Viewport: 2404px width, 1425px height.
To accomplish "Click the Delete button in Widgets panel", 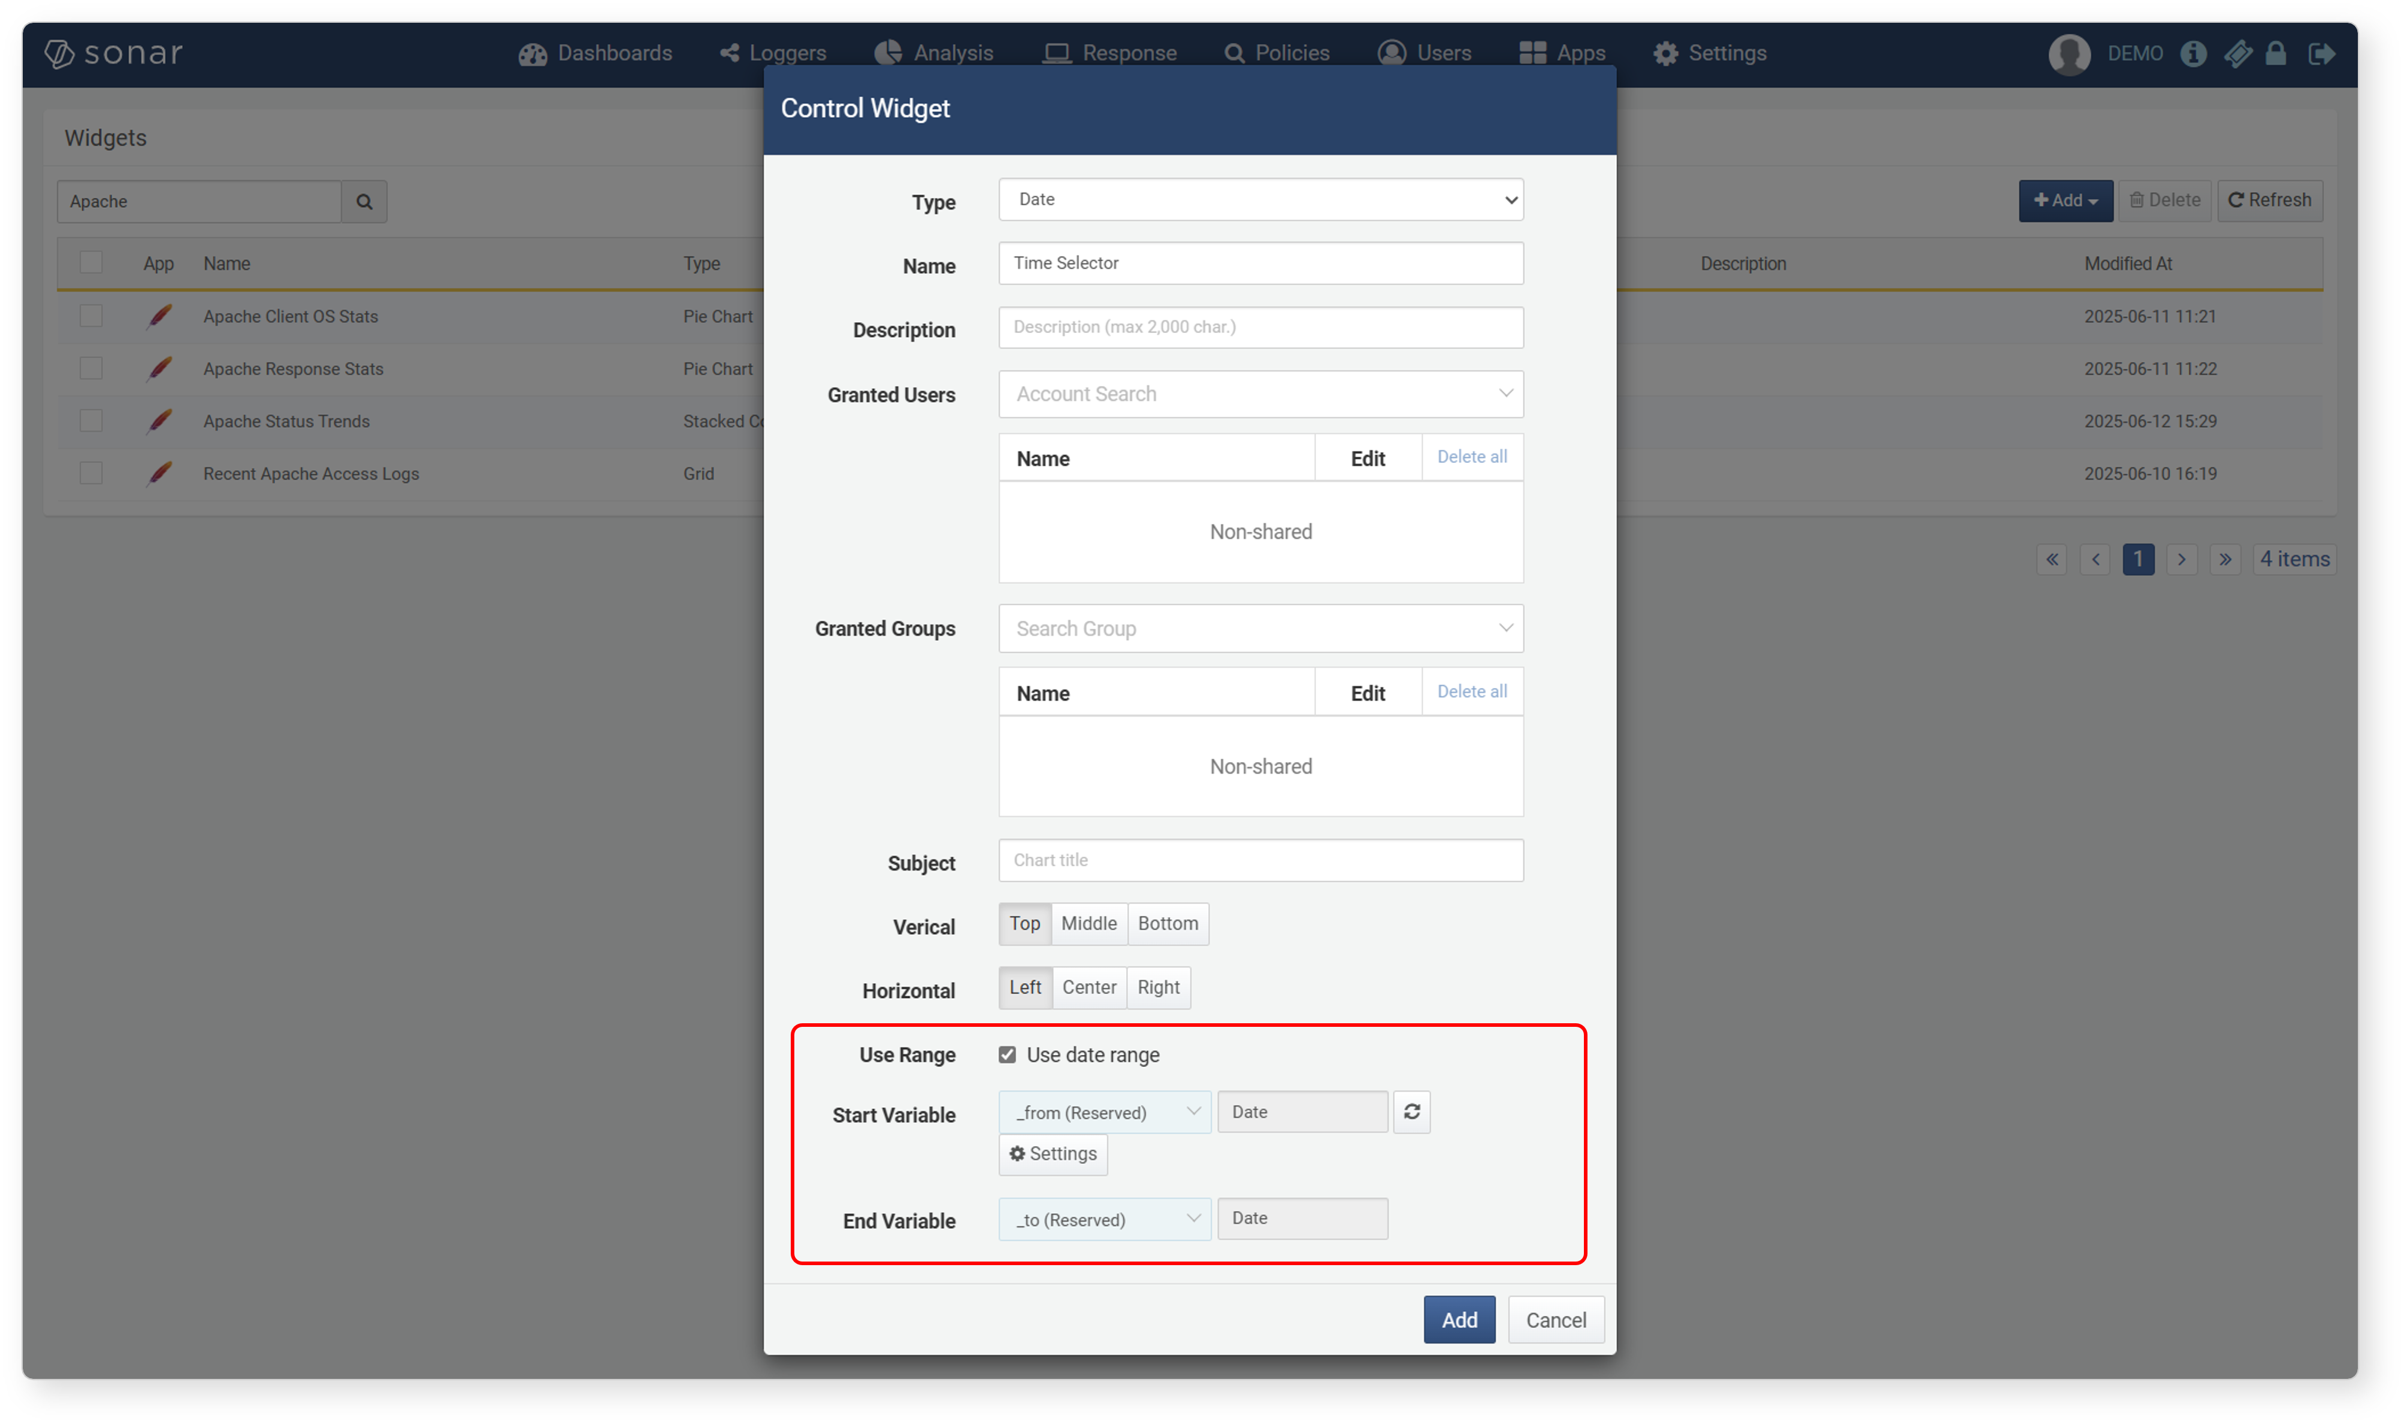I will pyautogui.click(x=2165, y=201).
